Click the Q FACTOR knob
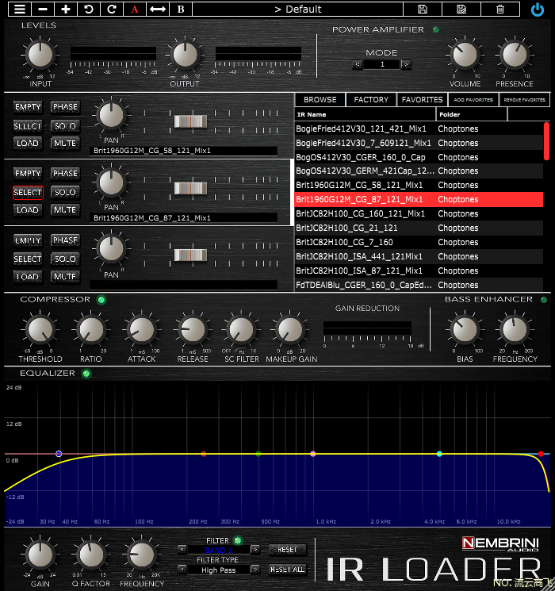 pyautogui.click(x=91, y=555)
